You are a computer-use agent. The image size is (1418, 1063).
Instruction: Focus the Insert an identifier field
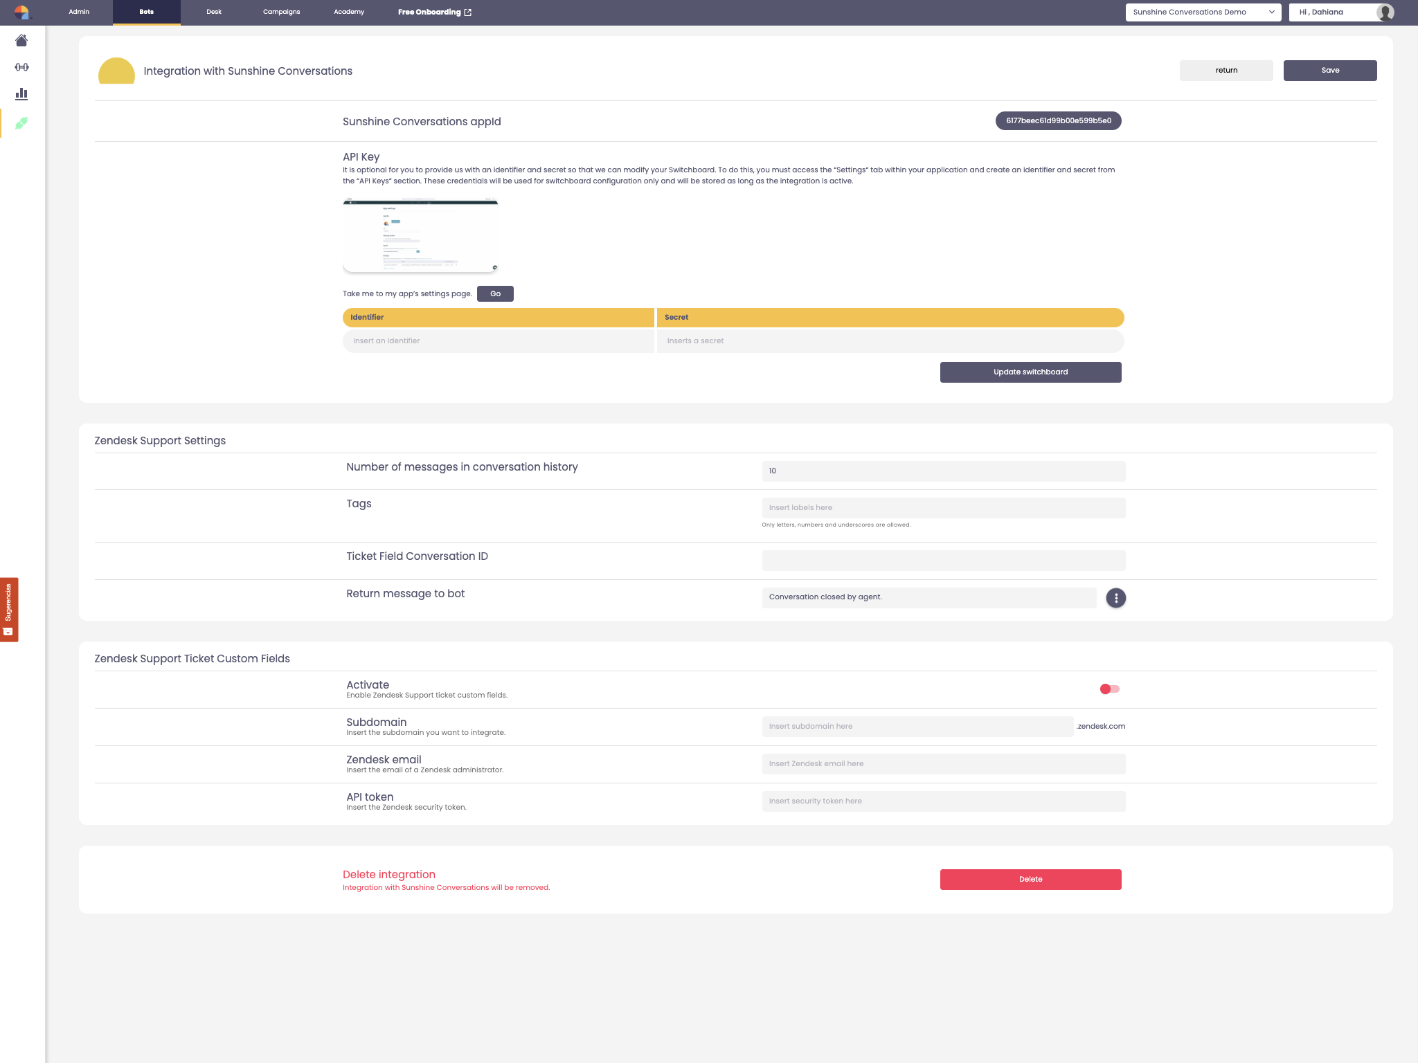[x=498, y=340]
